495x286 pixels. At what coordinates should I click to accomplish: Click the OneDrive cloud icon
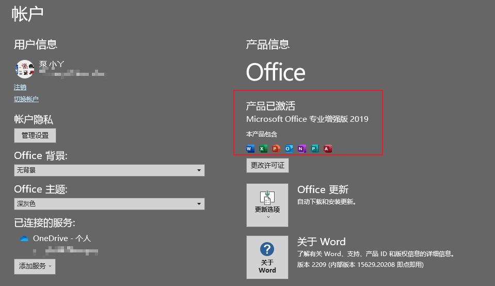24,239
